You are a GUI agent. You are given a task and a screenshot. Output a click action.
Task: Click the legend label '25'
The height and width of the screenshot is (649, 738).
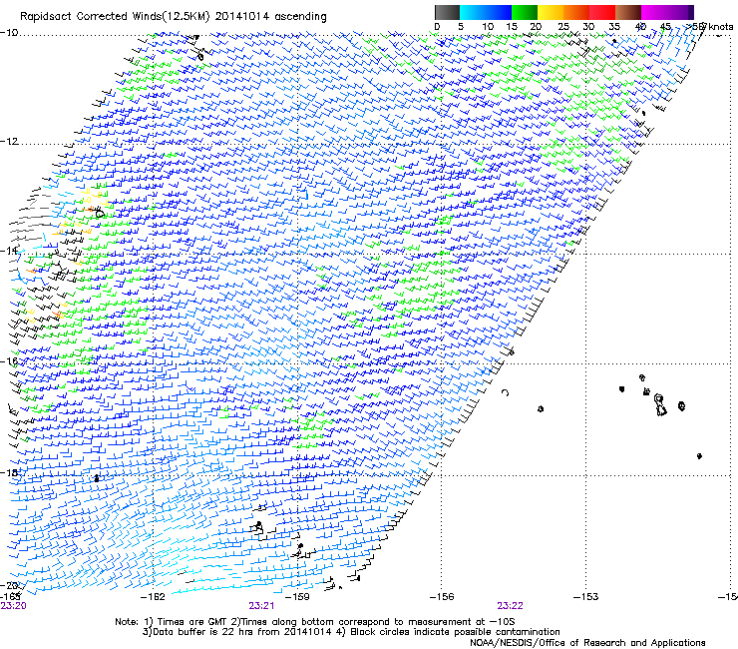pyautogui.click(x=563, y=27)
